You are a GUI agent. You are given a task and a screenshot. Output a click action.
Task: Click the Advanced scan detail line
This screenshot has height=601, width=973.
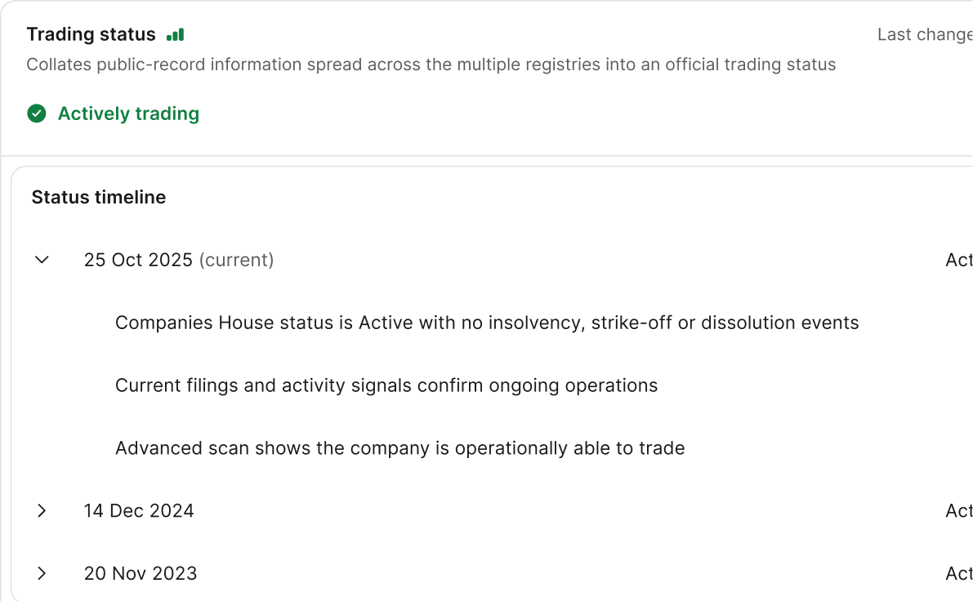(x=399, y=448)
